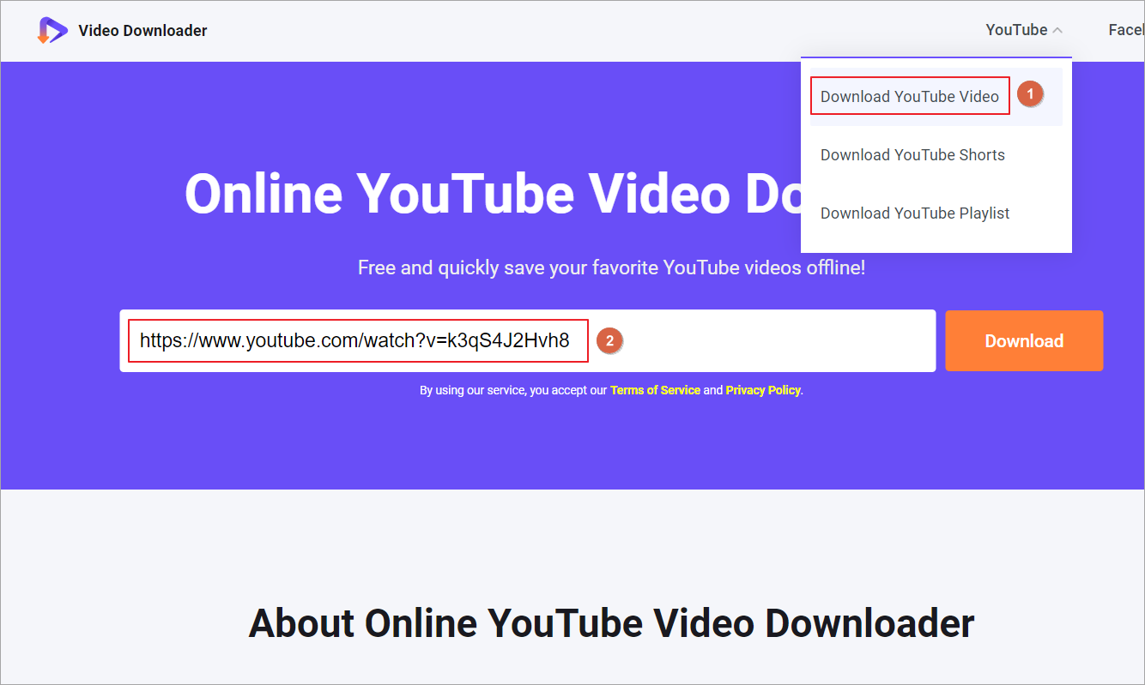This screenshot has width=1145, height=685.
Task: Collapse the YouTube dropdown menu
Action: point(1024,30)
